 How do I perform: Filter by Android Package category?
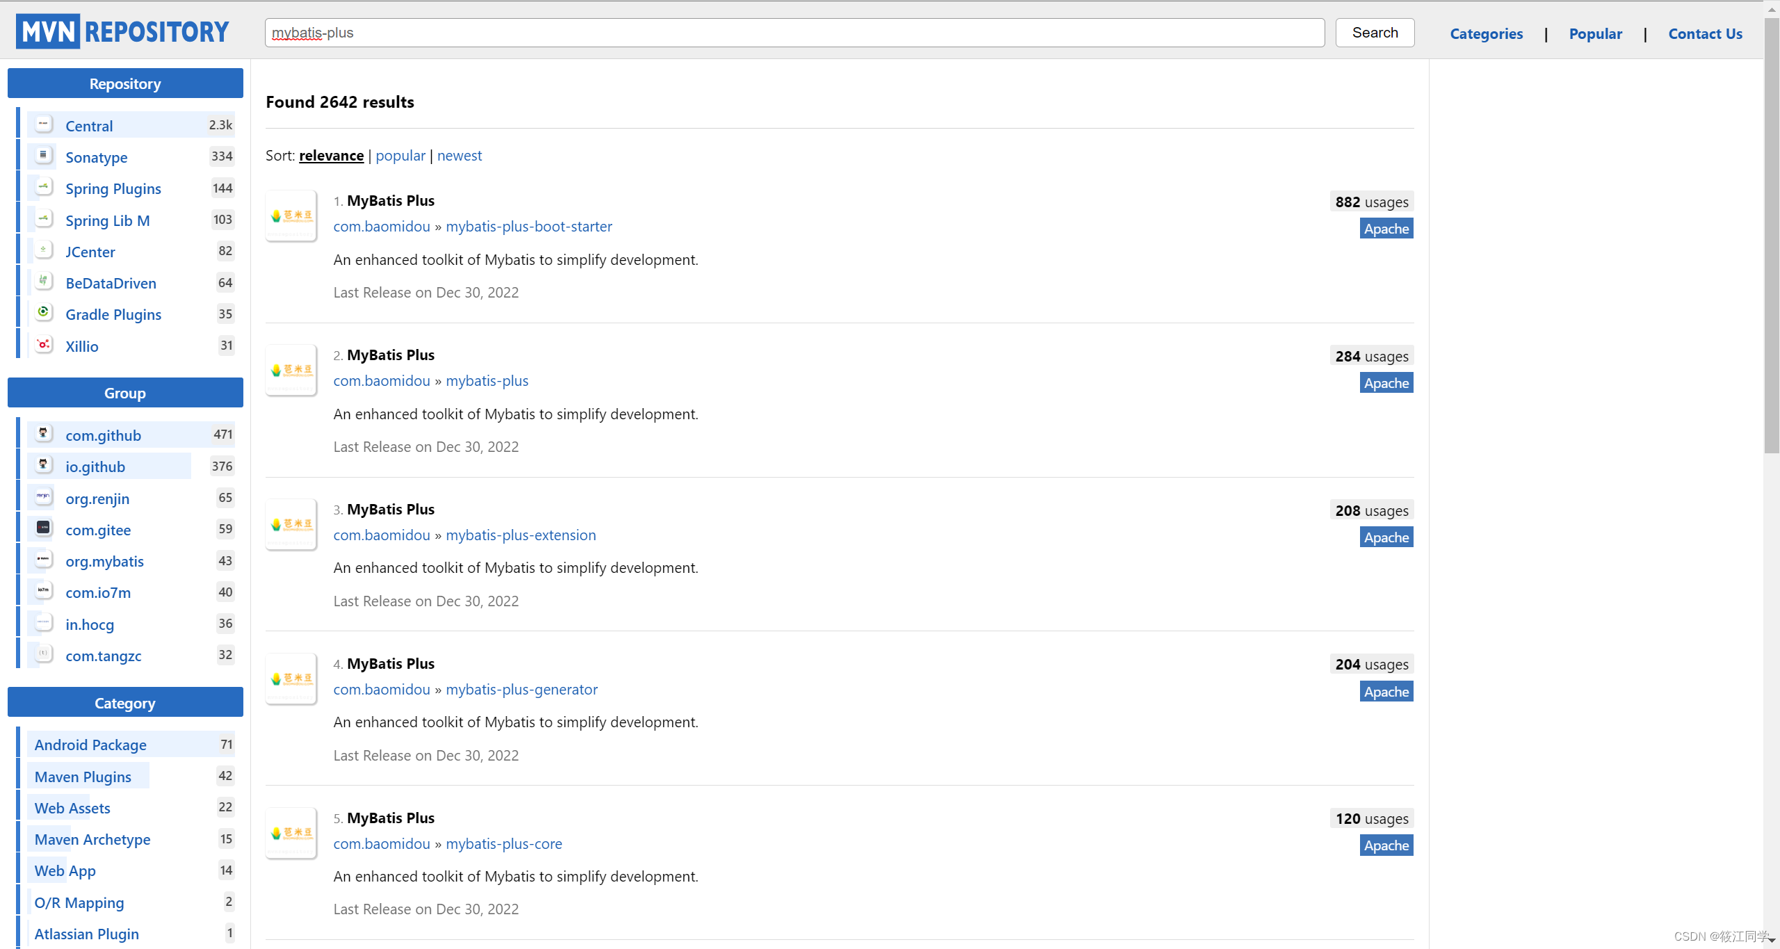[90, 745]
